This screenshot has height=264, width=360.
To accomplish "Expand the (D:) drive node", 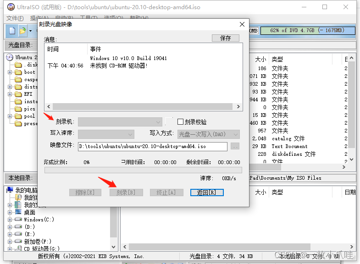I will (10, 227).
